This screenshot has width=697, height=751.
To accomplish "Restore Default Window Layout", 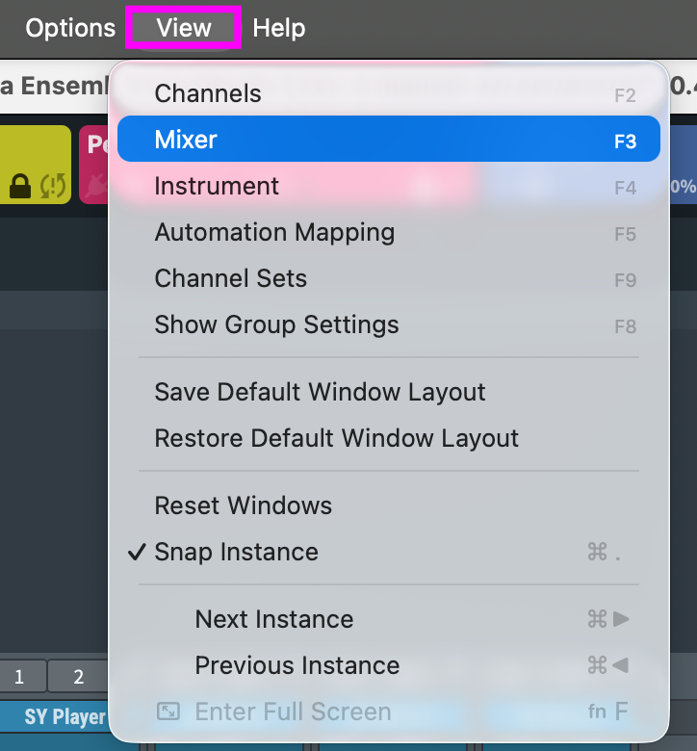I will click(336, 438).
